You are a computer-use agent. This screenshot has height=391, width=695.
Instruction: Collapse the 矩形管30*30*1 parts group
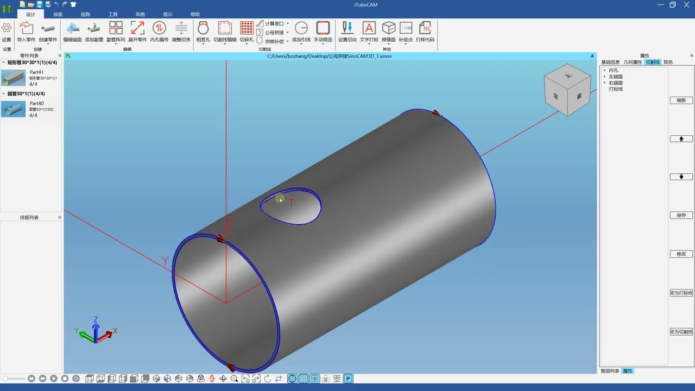tap(3, 62)
